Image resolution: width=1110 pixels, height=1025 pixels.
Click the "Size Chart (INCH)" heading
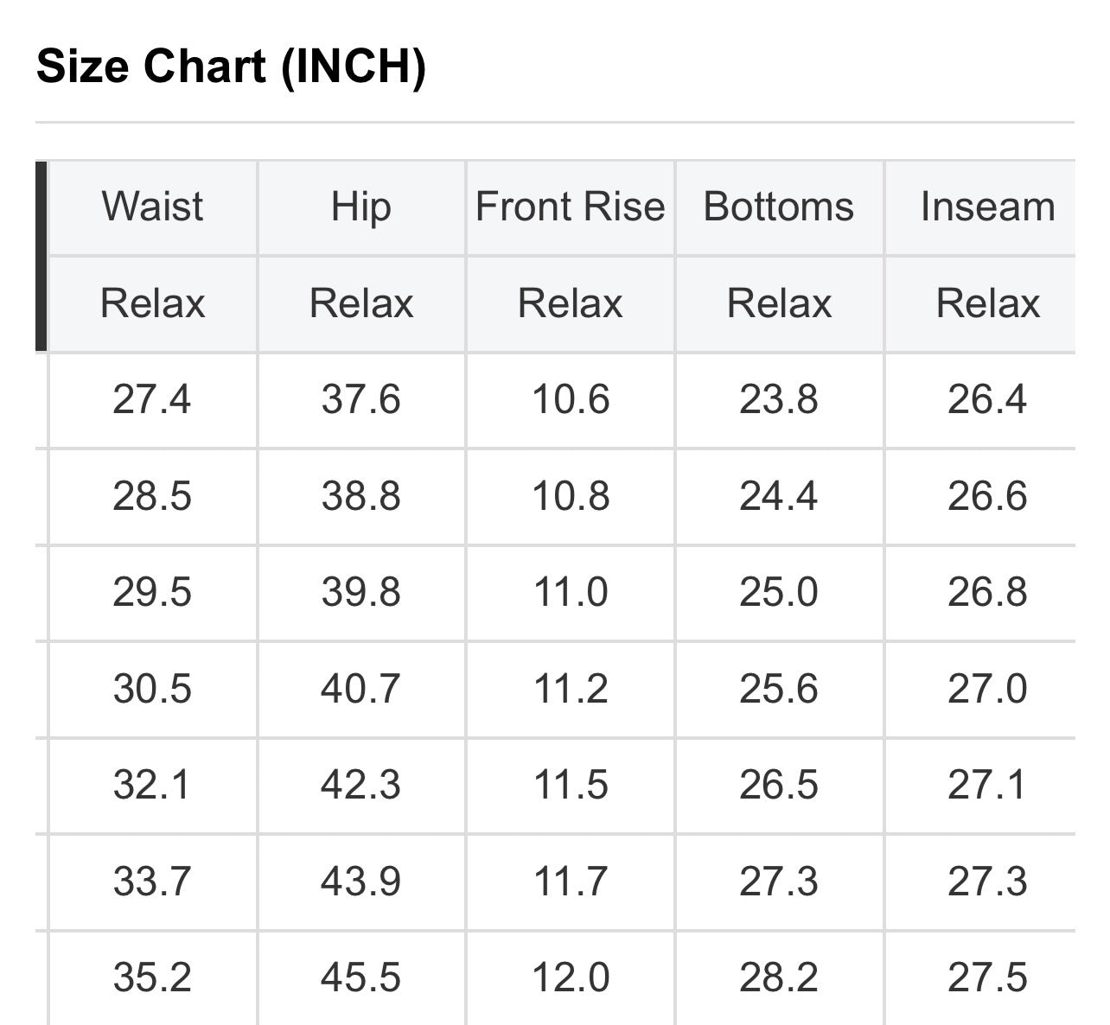231,66
